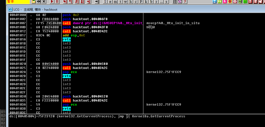Screen dimensions: 265x127
Task: Click the green up-down arrows plugin icon
Action: coord(220,2)
